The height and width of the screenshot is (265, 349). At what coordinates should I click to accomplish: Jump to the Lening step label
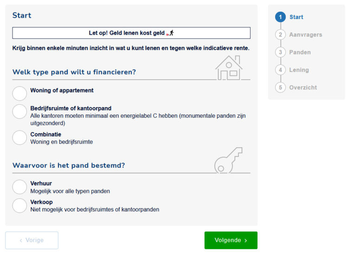299,70
